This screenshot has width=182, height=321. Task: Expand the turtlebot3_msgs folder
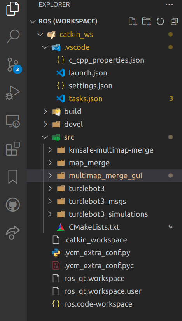point(50,201)
